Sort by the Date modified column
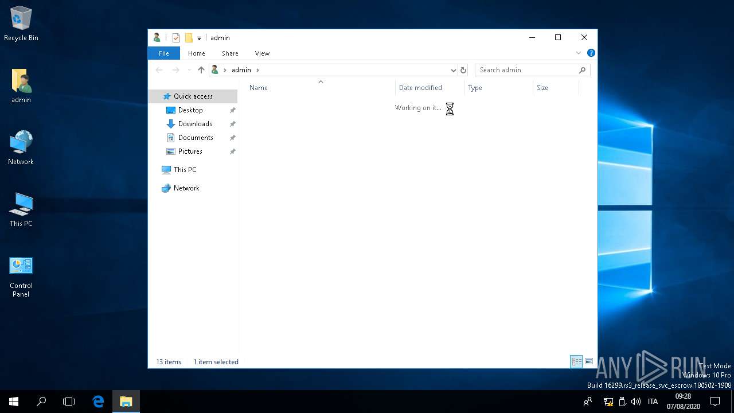The width and height of the screenshot is (734, 413). tap(430, 88)
